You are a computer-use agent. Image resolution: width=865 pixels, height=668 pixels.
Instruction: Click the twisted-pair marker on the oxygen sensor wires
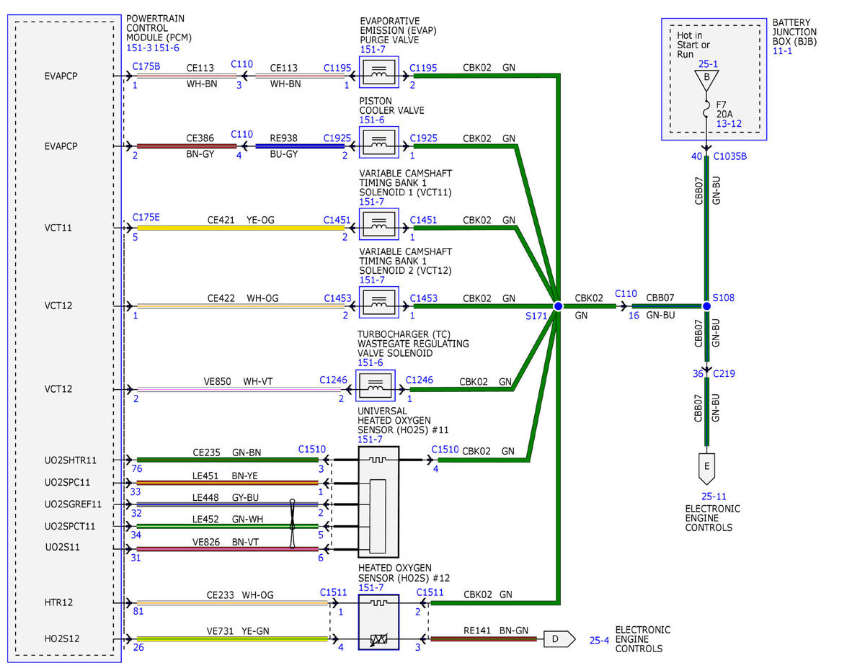pyautogui.click(x=292, y=525)
